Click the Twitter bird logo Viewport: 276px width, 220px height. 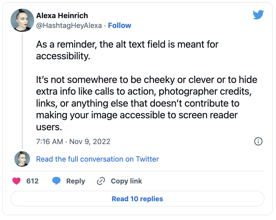pyautogui.click(x=258, y=14)
